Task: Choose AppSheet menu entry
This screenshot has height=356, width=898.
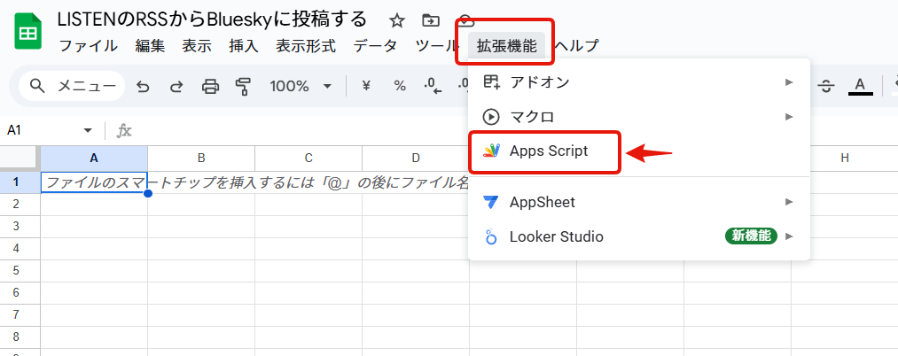Action: pyautogui.click(x=639, y=201)
